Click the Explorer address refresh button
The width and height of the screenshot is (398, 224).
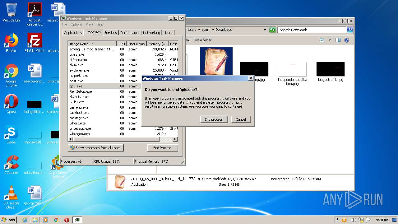tap(272, 30)
